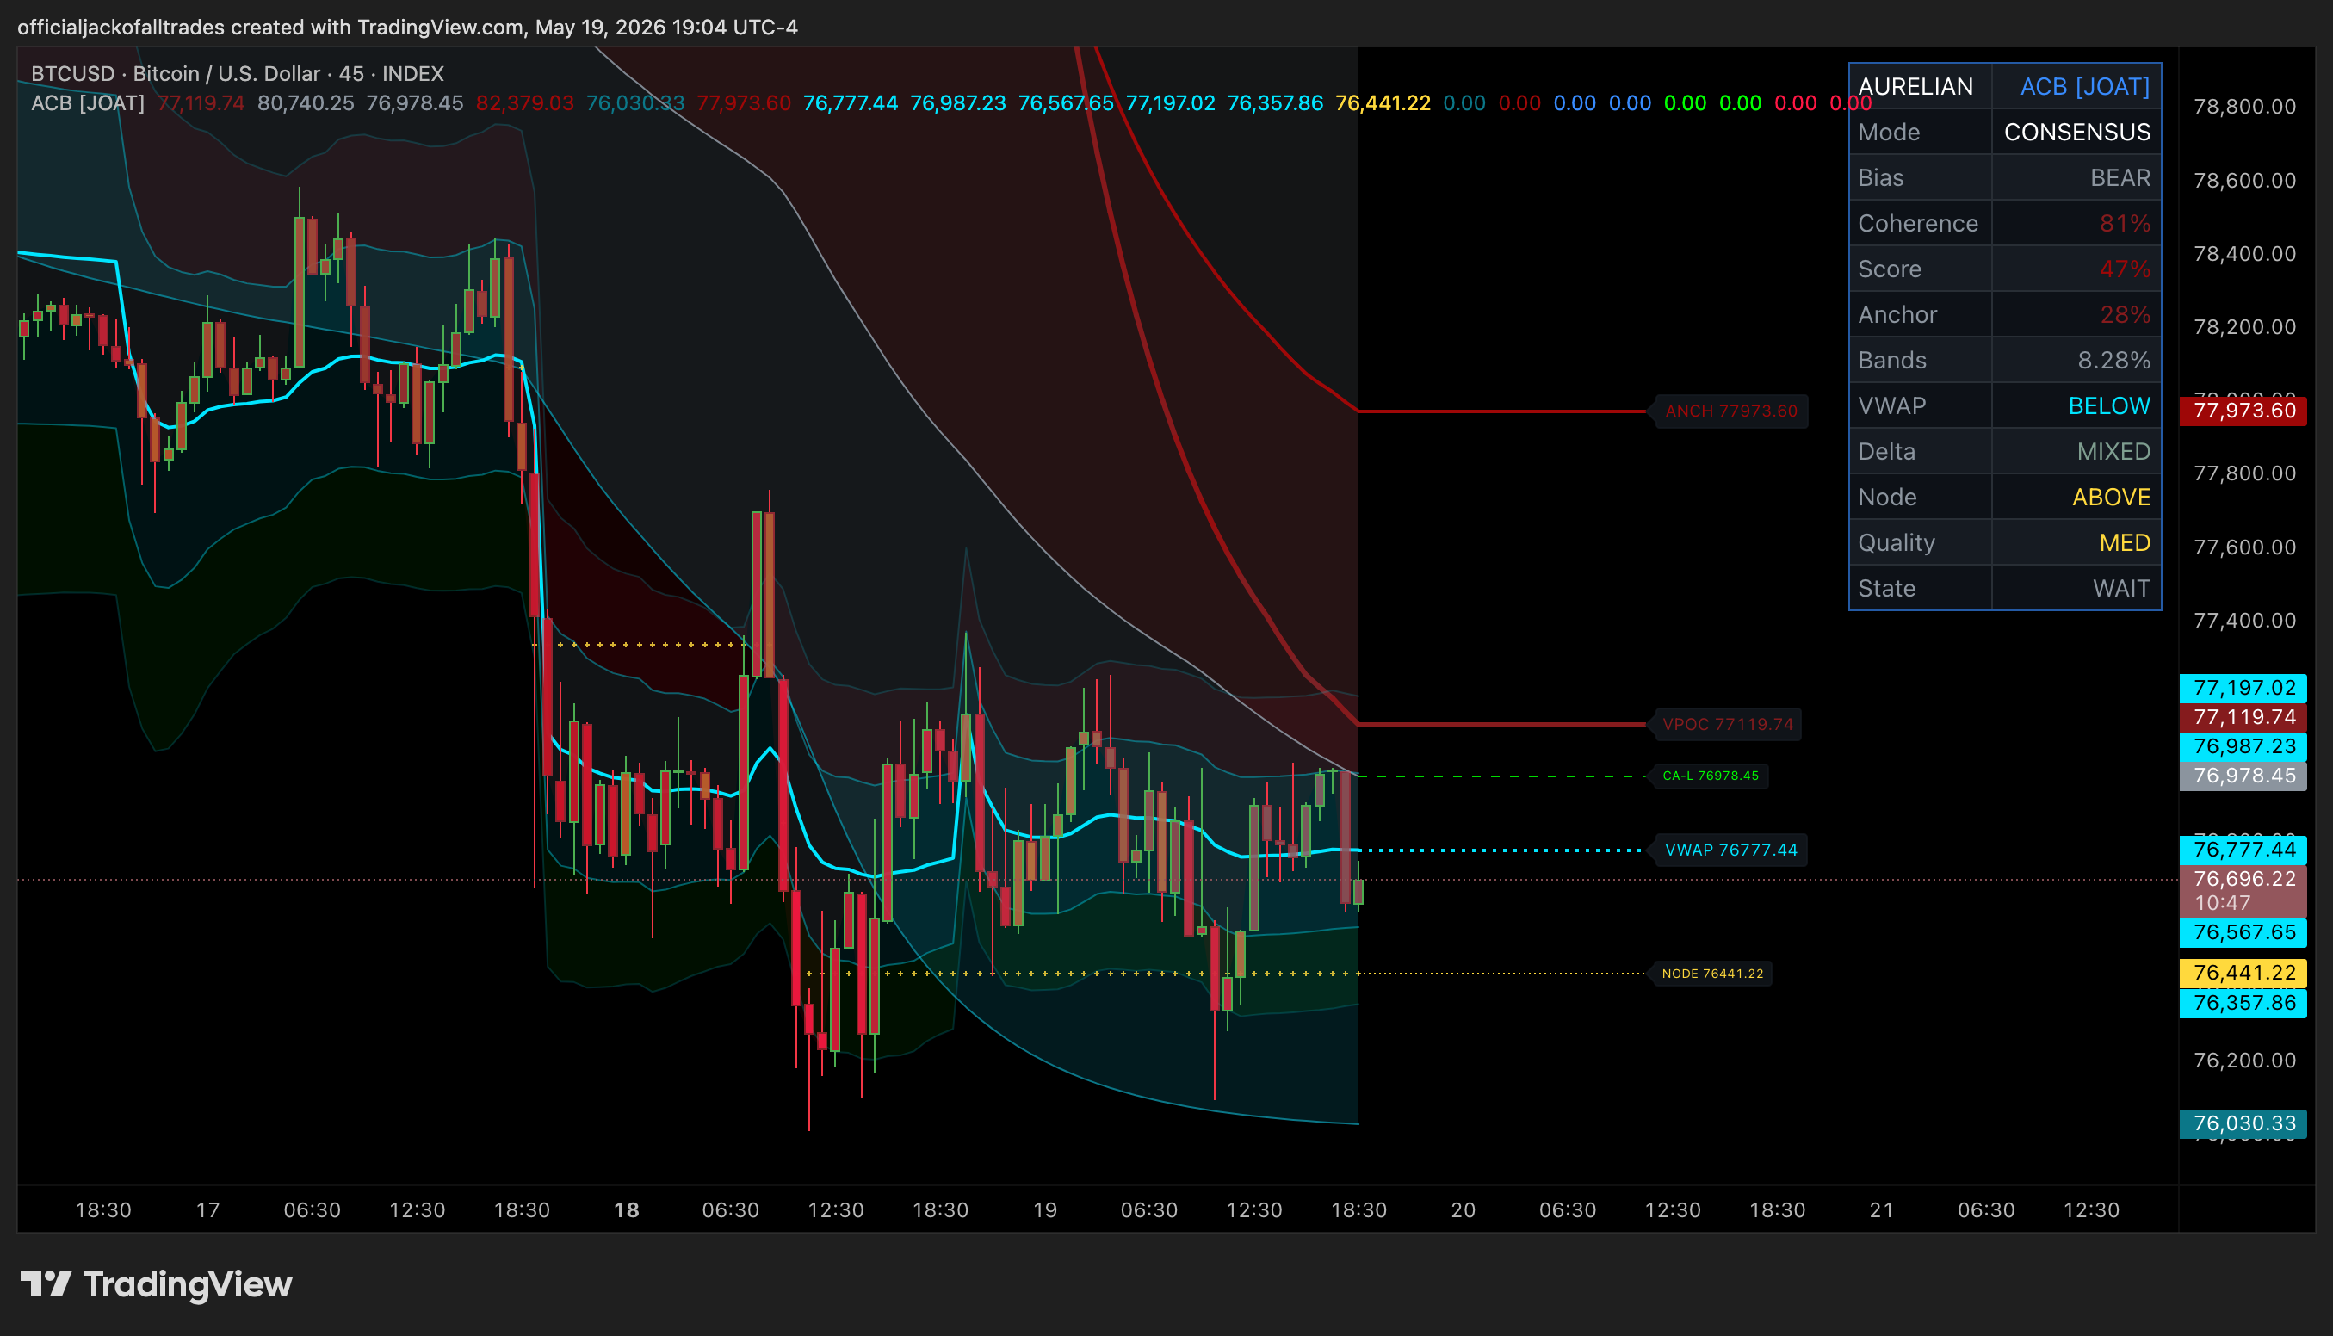Image resolution: width=2333 pixels, height=1336 pixels.
Task: Click the 80,740.25 value in the indicator legend
Action: click(x=306, y=102)
